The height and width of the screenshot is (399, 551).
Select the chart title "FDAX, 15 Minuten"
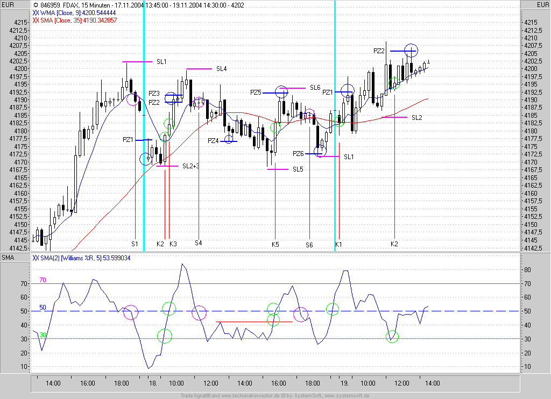87,5
